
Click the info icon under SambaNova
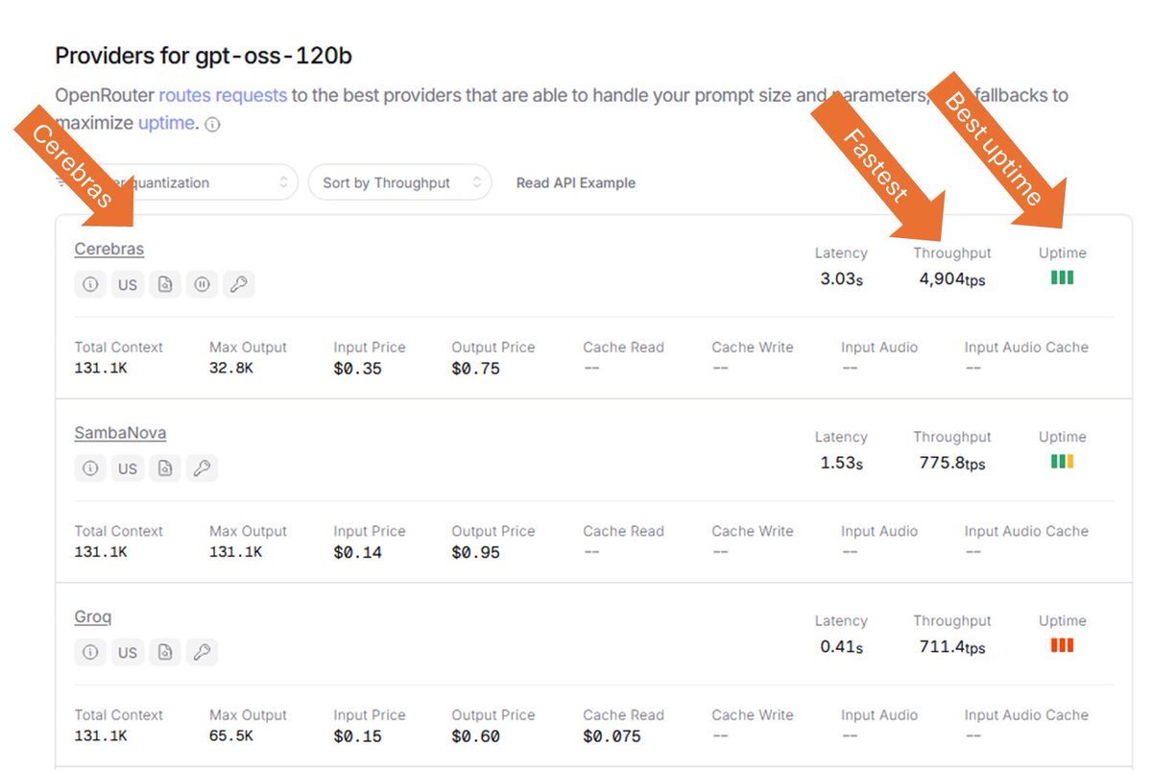pos(90,469)
